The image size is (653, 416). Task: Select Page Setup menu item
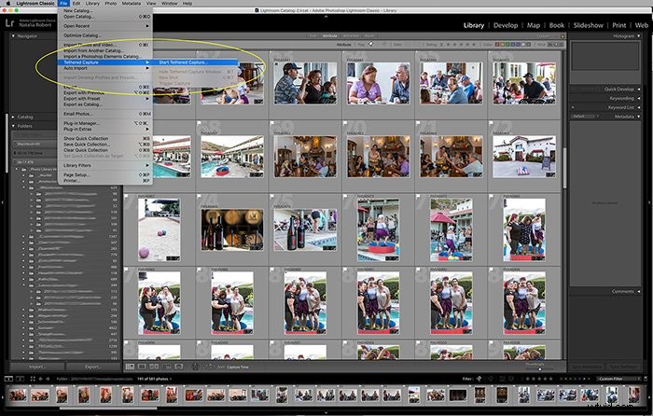click(105, 175)
